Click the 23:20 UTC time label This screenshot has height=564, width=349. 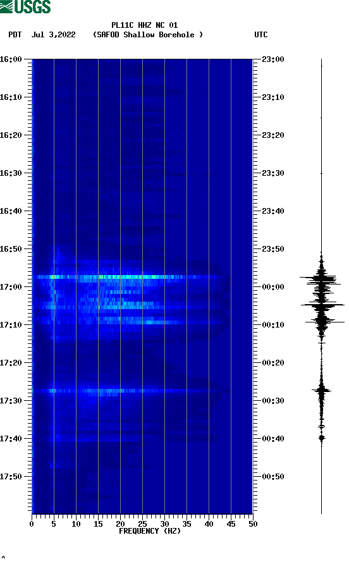click(x=273, y=135)
